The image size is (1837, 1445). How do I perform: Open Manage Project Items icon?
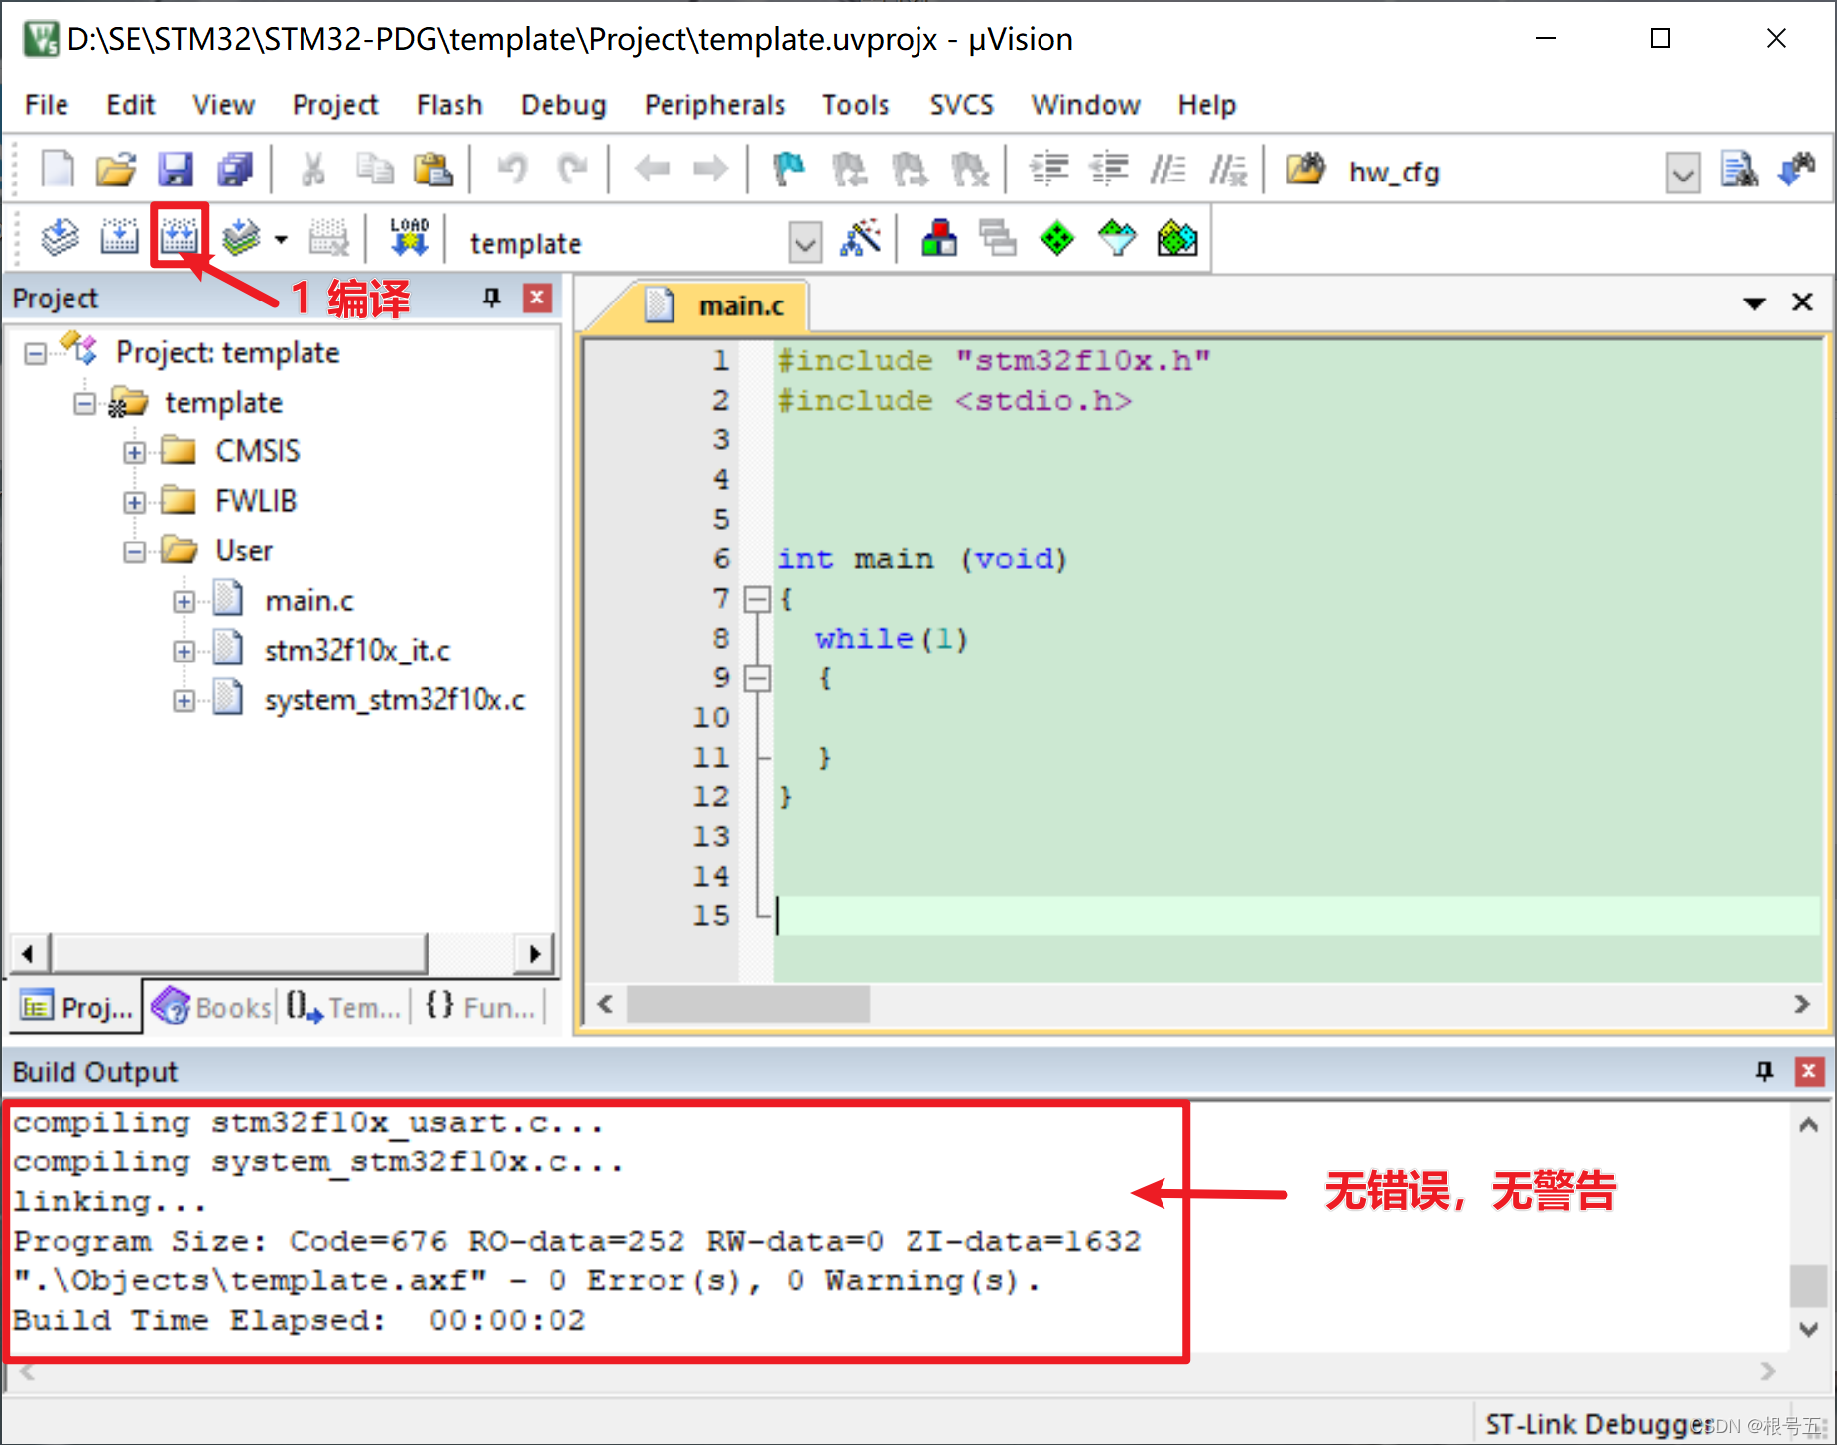tap(938, 238)
